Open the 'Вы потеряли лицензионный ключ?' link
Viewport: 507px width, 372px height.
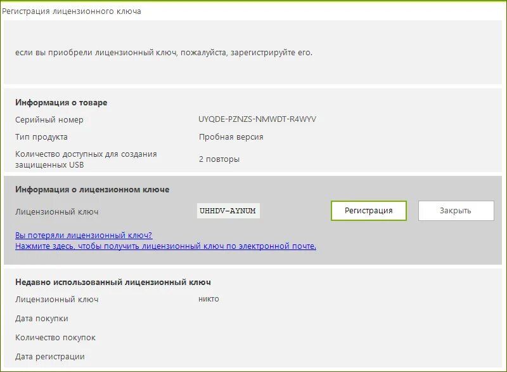point(84,235)
